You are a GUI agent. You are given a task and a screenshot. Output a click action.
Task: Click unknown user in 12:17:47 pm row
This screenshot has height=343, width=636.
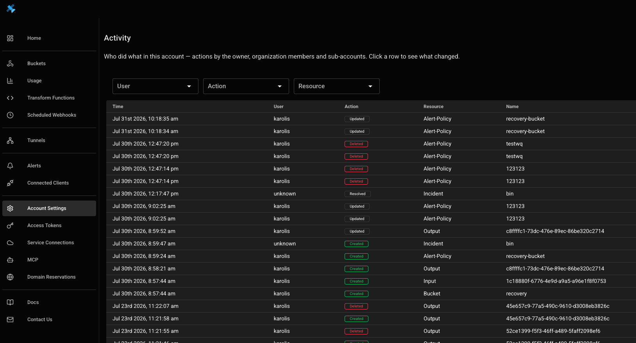[285, 194]
